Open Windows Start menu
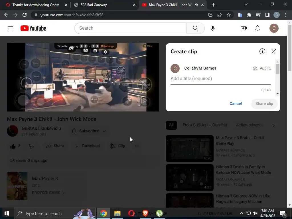Viewport: 292px width, 219px height. click(7, 213)
